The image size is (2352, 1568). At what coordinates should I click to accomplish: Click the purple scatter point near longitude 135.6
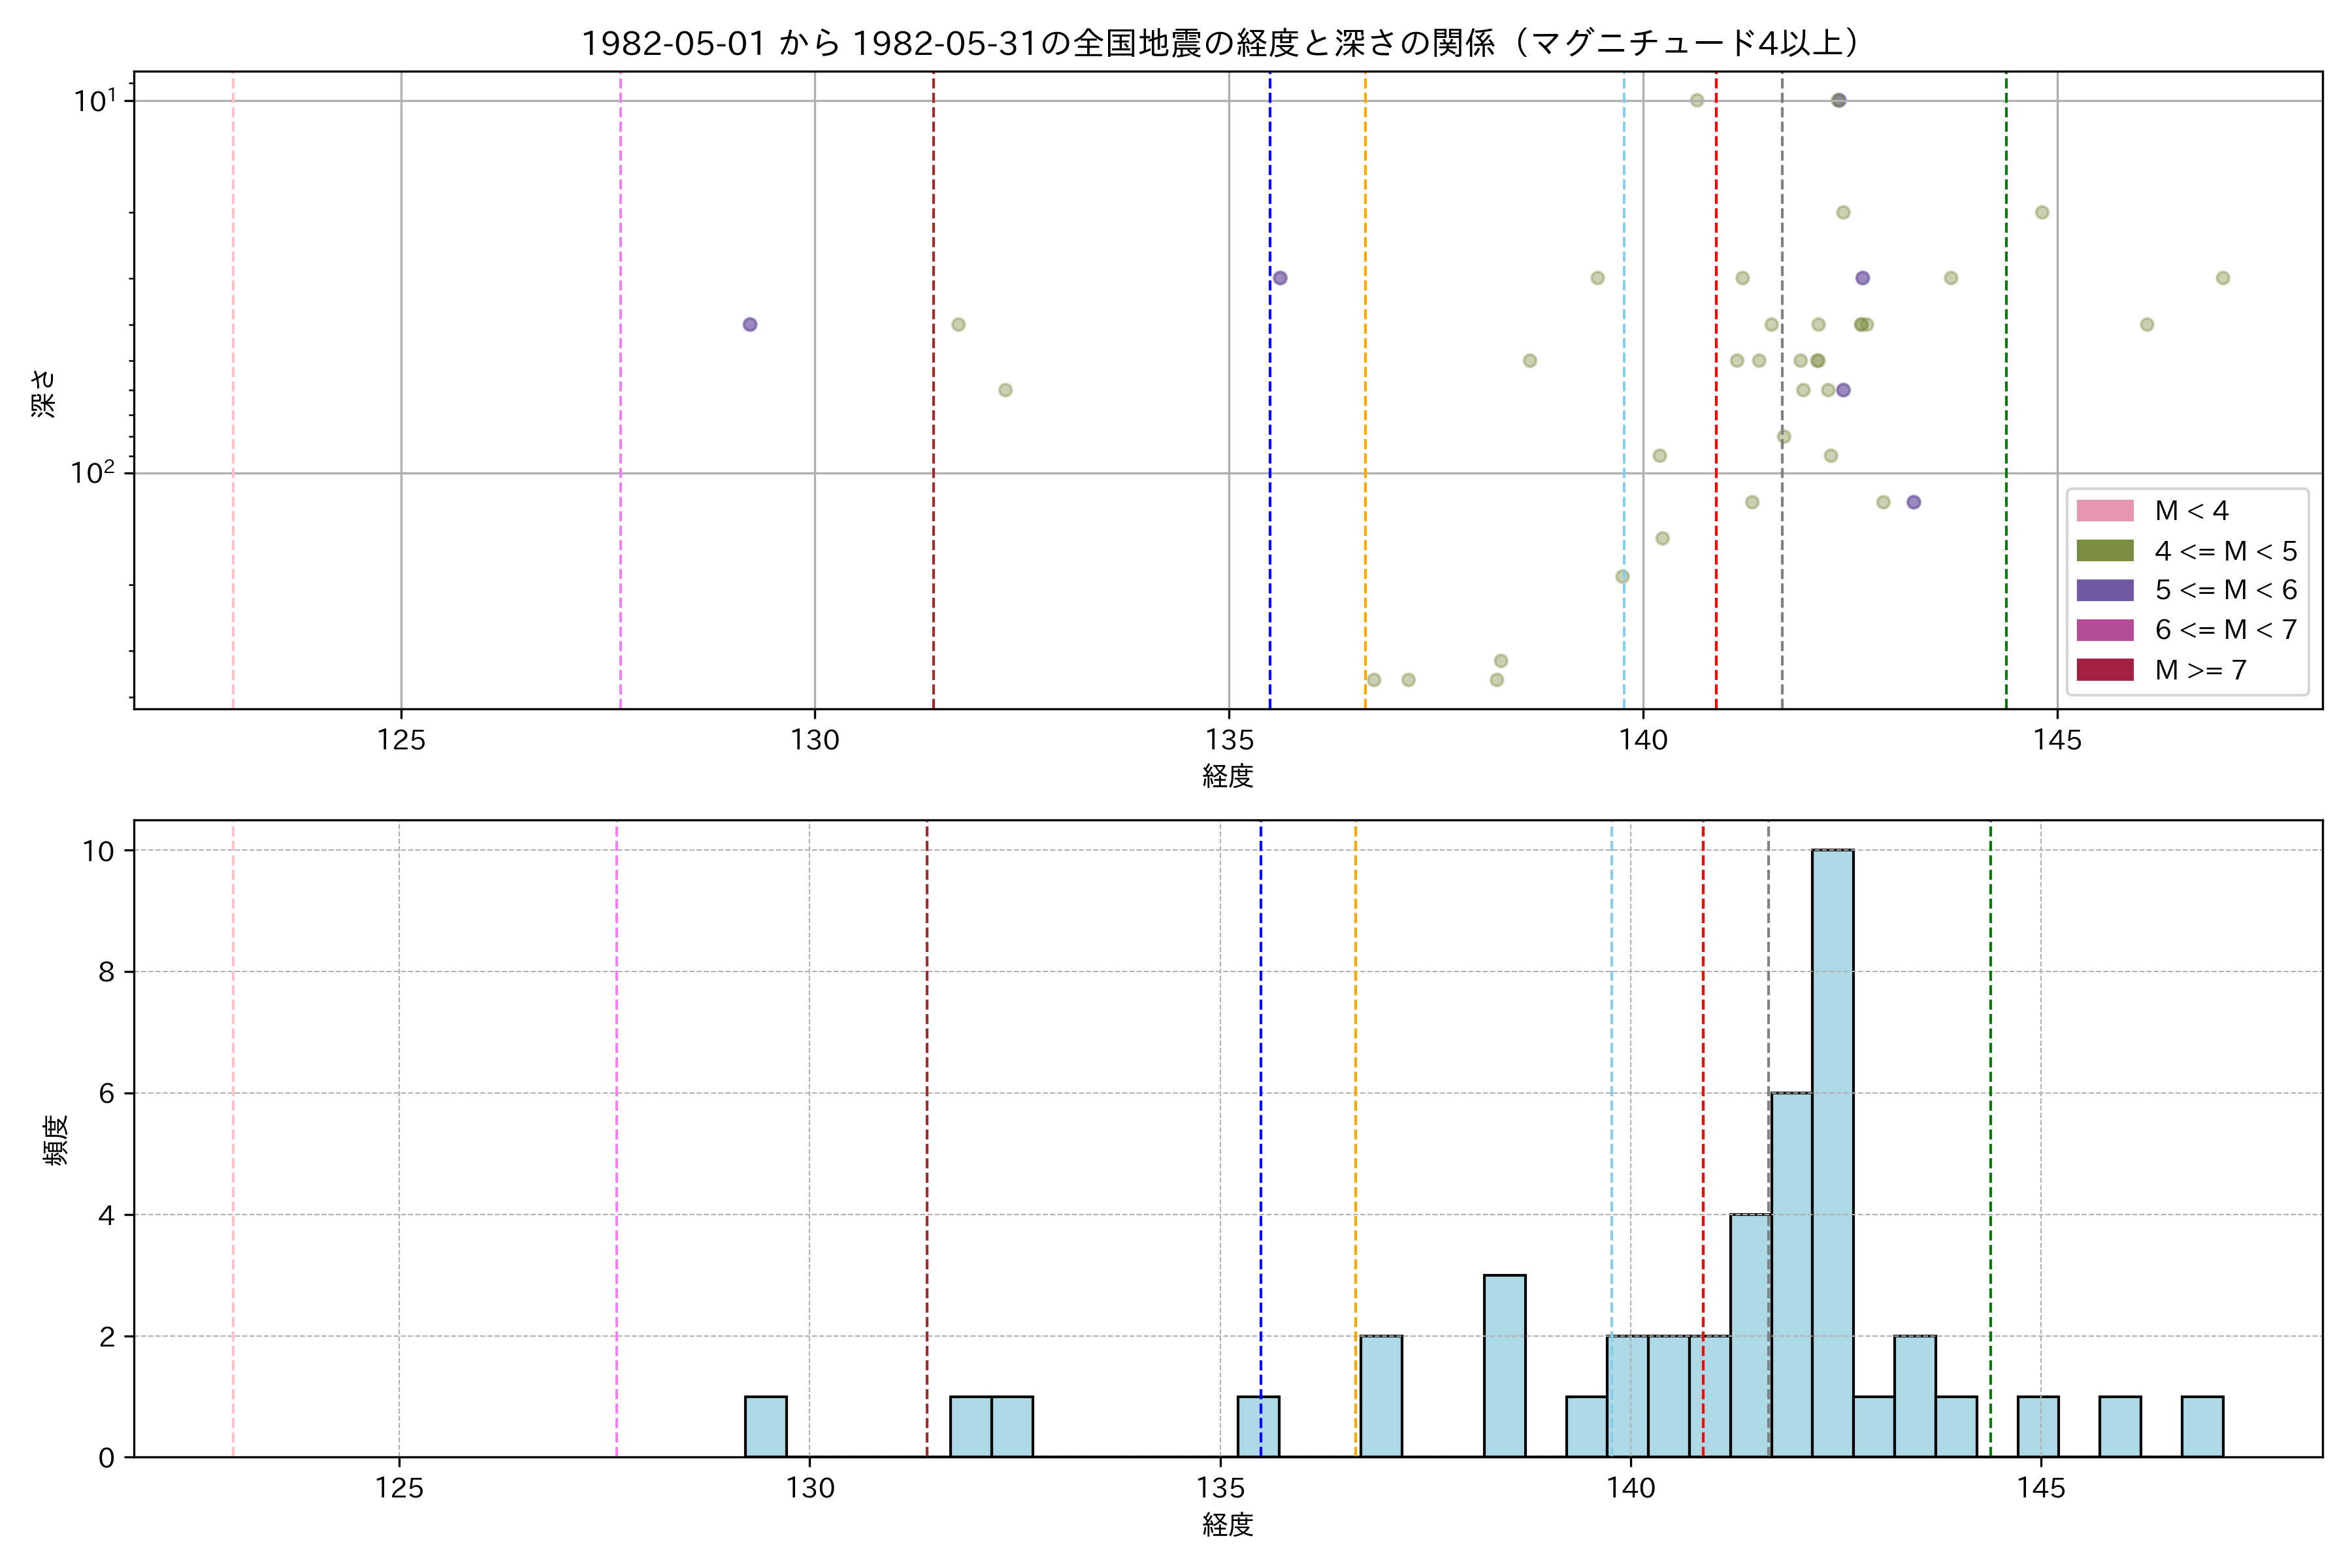click(1280, 278)
